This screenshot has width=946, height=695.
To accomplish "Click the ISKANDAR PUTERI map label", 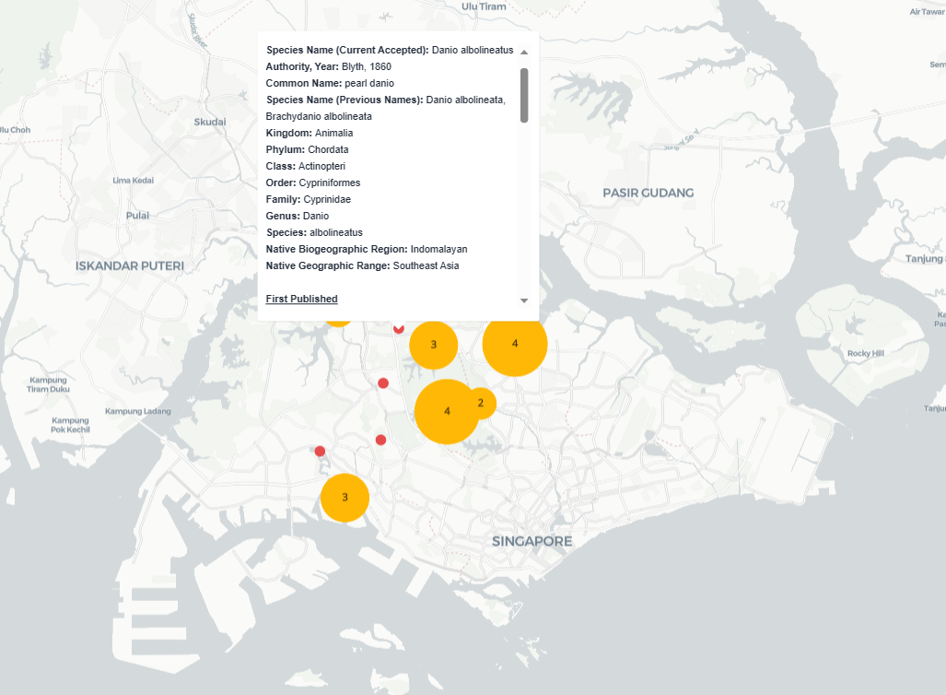I will 130,265.
